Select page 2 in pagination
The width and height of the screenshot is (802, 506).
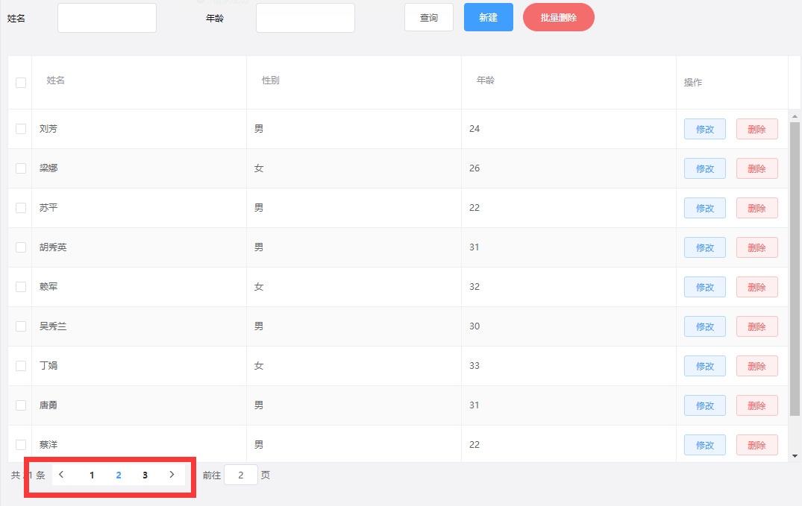click(x=119, y=475)
